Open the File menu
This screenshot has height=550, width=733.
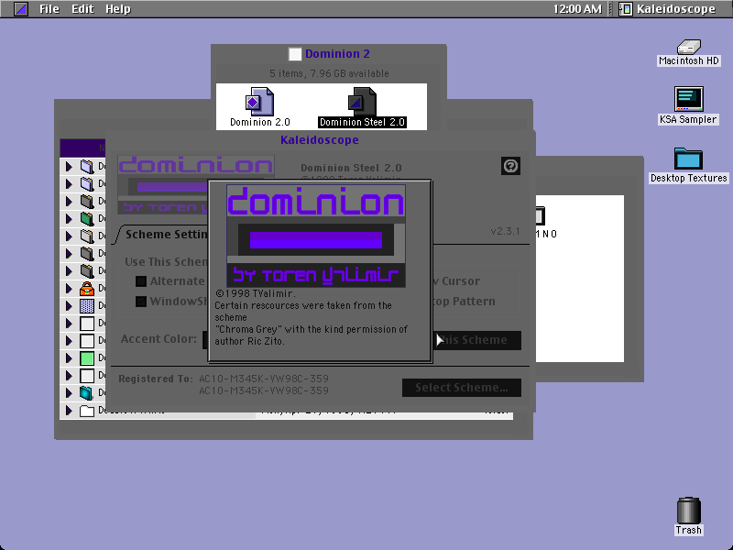point(49,9)
